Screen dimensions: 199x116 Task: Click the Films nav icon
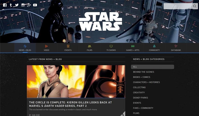89,46
